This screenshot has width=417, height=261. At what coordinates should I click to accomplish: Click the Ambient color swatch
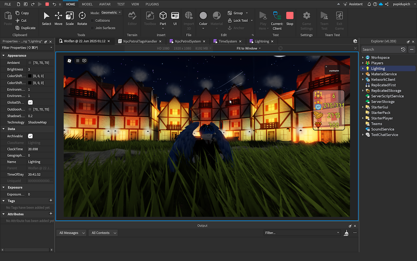[x=30, y=63]
